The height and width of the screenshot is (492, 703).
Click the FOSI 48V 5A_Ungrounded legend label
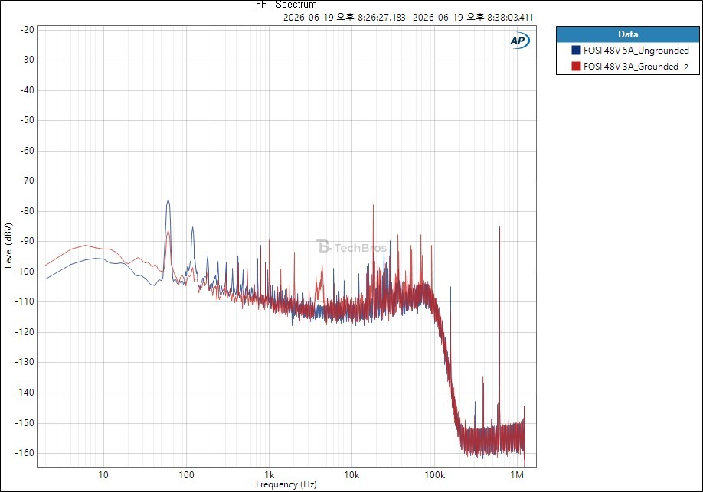[x=636, y=51]
